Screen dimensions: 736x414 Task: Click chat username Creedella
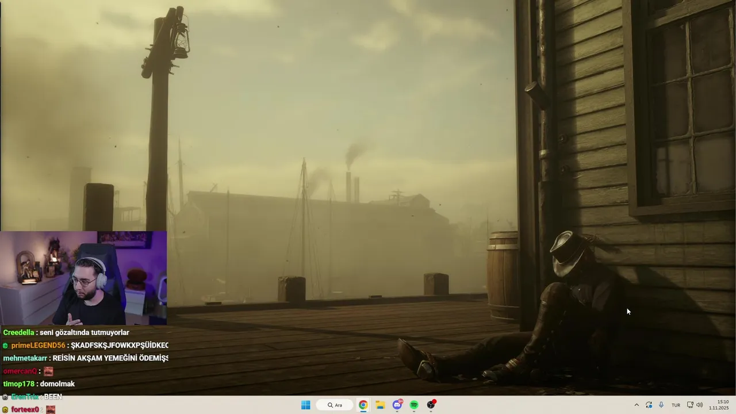(18, 332)
